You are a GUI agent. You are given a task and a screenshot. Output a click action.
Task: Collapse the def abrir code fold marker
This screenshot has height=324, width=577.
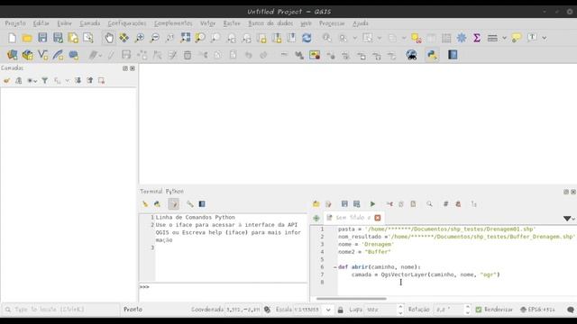[x=334, y=267]
